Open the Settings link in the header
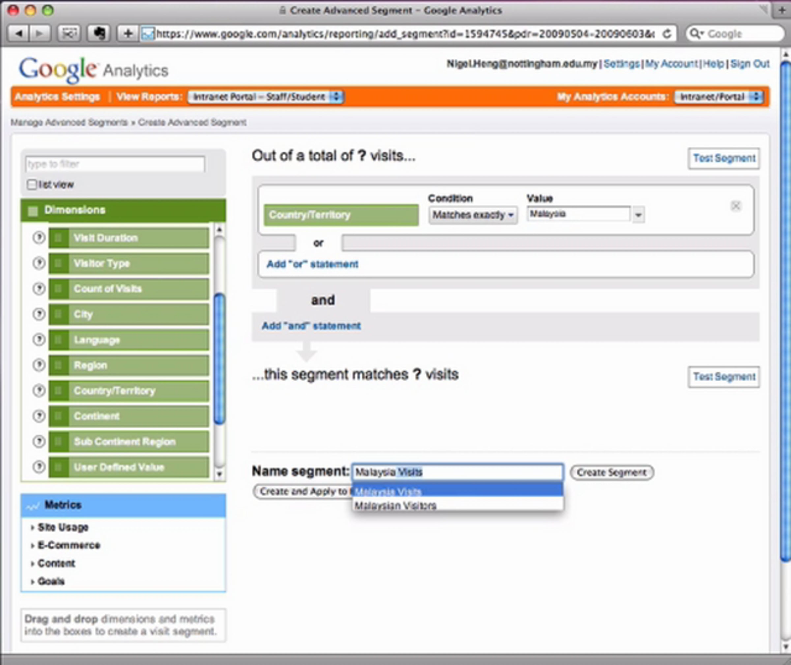 click(621, 64)
